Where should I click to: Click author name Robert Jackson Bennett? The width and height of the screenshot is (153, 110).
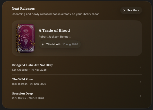[x=54, y=37]
